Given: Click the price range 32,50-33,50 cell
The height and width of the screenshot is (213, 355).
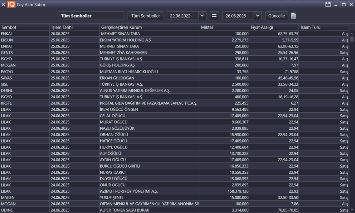Looking at the screenshot, I should 274,197.
